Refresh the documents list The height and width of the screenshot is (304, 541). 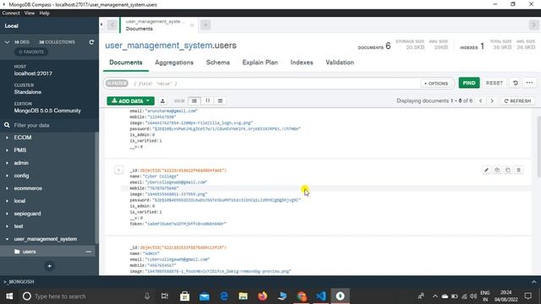[x=517, y=101]
